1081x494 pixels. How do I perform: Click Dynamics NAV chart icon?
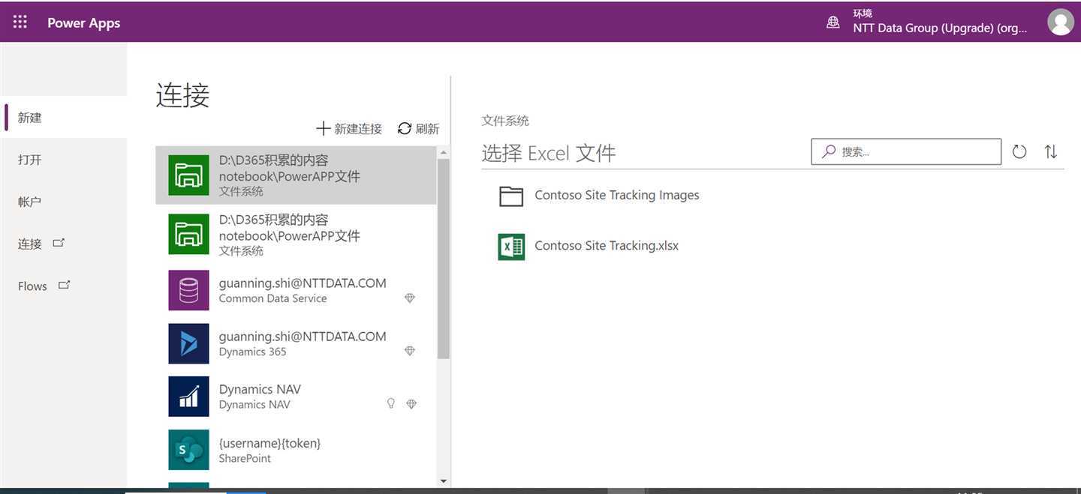pyautogui.click(x=188, y=396)
